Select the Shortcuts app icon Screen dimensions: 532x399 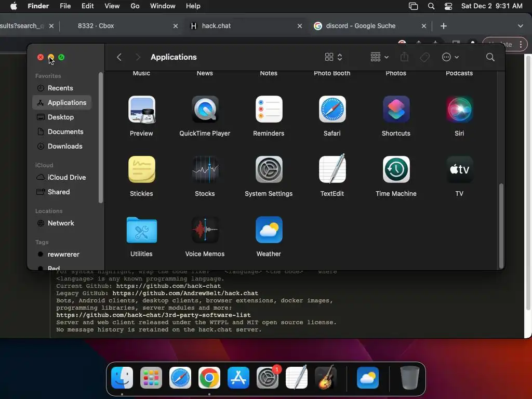[x=396, y=109]
